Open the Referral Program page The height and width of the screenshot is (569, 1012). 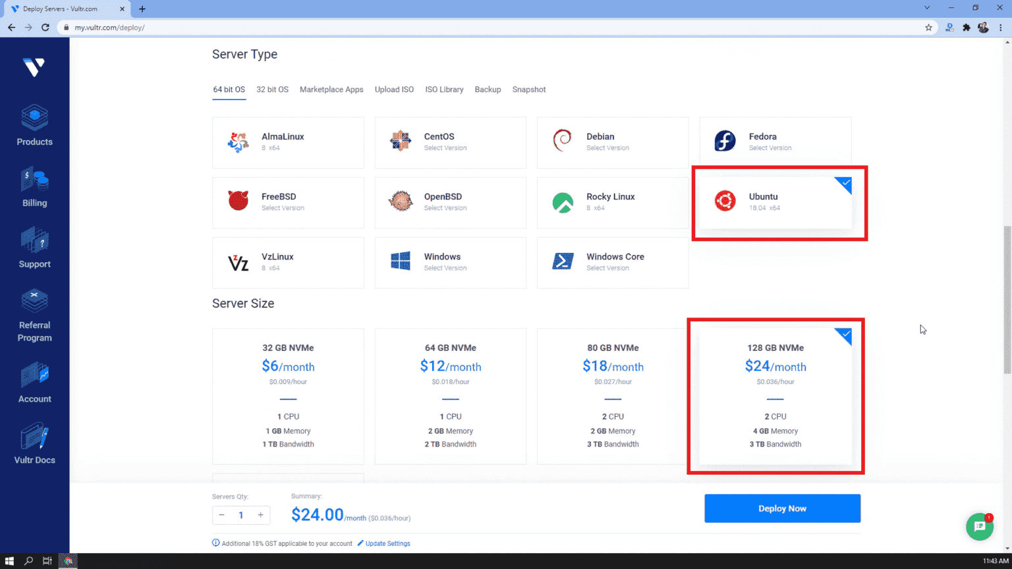click(x=34, y=315)
